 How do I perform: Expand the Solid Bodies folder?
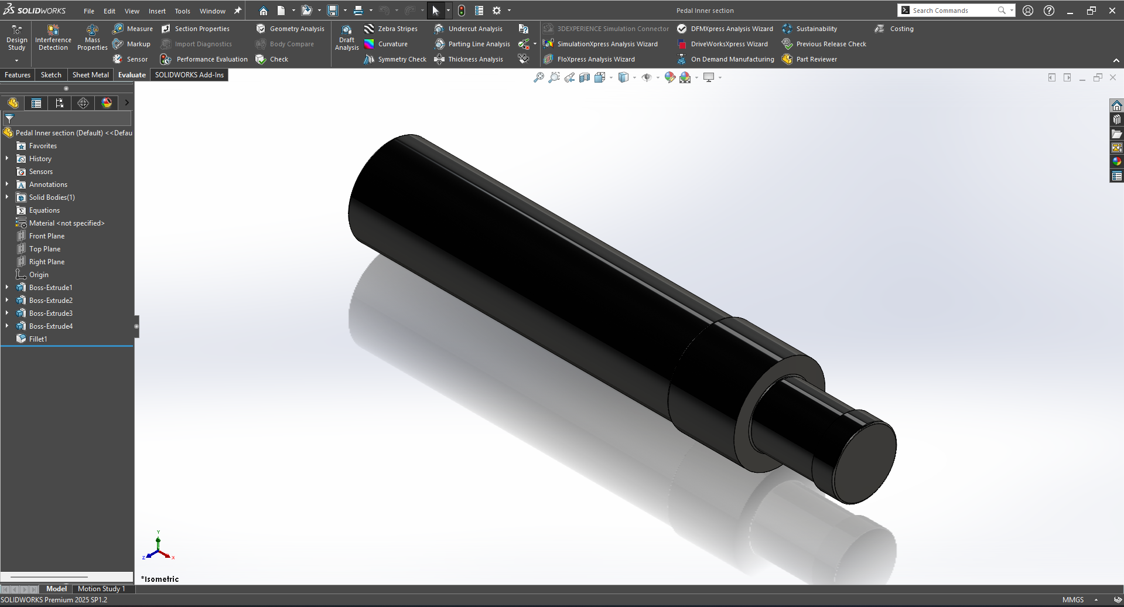coord(7,197)
